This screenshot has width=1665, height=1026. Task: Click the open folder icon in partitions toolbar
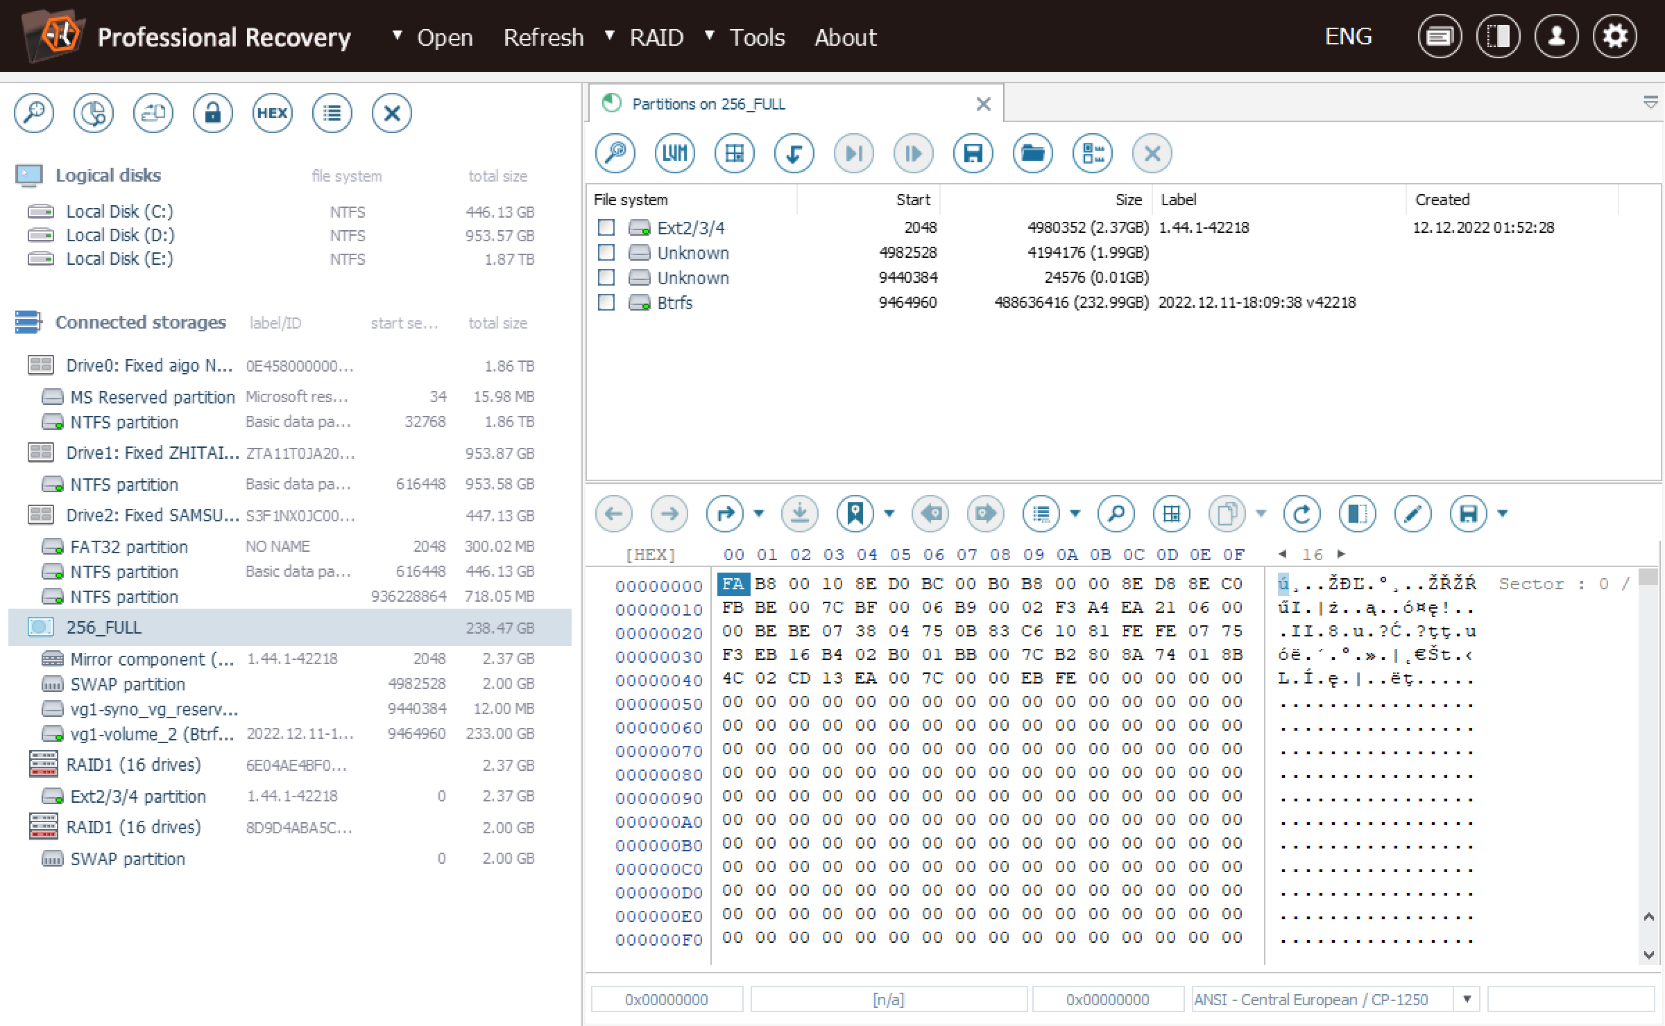point(1033,153)
